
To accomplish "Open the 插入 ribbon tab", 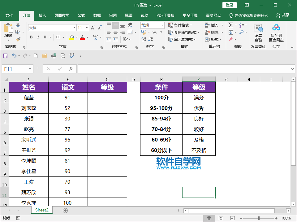I will click(42, 15).
